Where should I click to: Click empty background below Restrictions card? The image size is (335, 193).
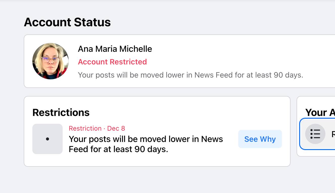pyautogui.click(x=157, y=180)
